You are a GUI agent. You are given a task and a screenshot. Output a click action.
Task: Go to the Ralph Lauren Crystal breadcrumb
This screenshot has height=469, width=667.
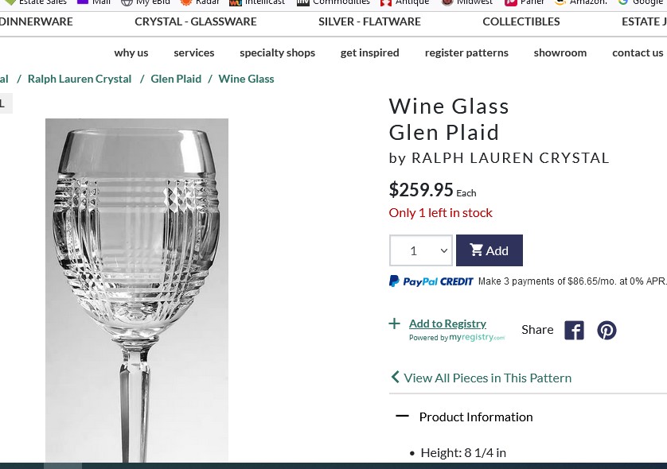click(80, 79)
